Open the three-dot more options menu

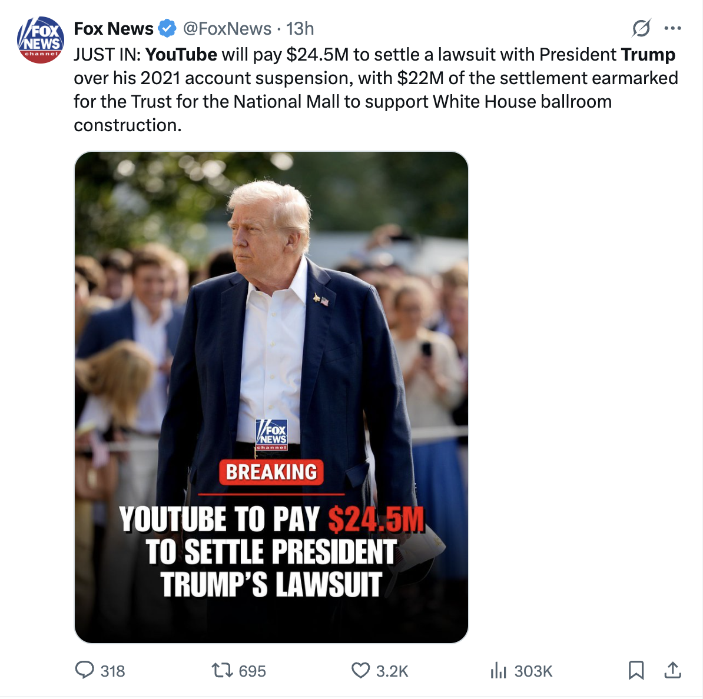coord(673,28)
